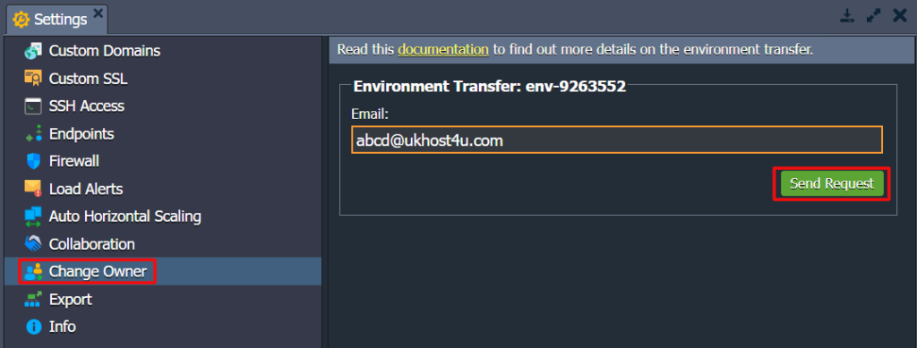
Task: Click the download icon at top right
Action: click(847, 16)
